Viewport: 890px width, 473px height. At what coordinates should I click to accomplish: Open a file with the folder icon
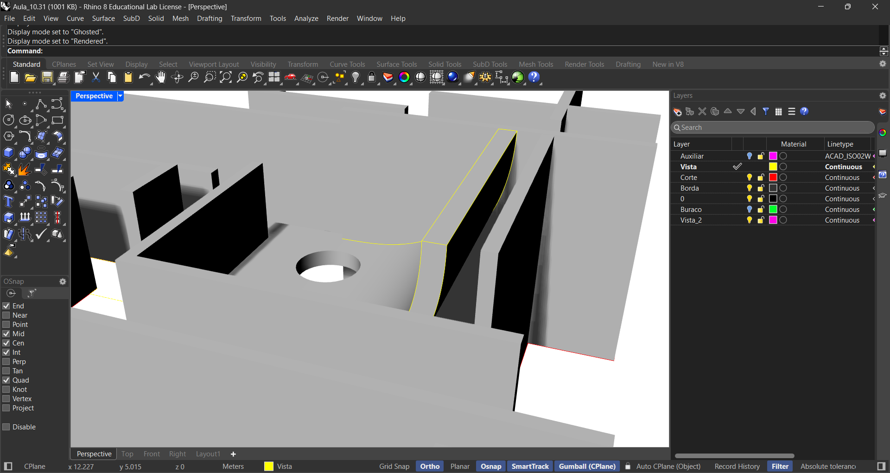pos(31,77)
